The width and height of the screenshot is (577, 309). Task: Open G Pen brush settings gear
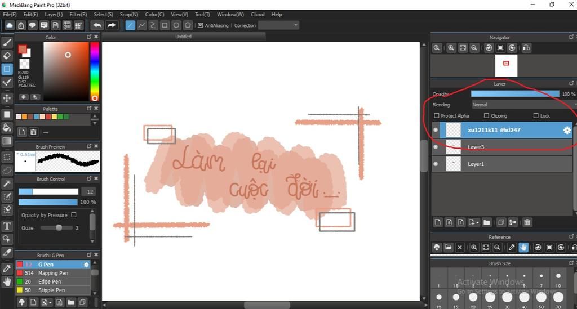(x=86, y=265)
